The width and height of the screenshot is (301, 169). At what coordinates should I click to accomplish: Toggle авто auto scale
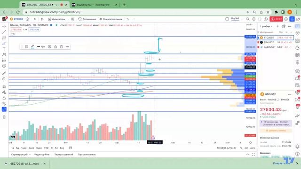(x=253, y=148)
